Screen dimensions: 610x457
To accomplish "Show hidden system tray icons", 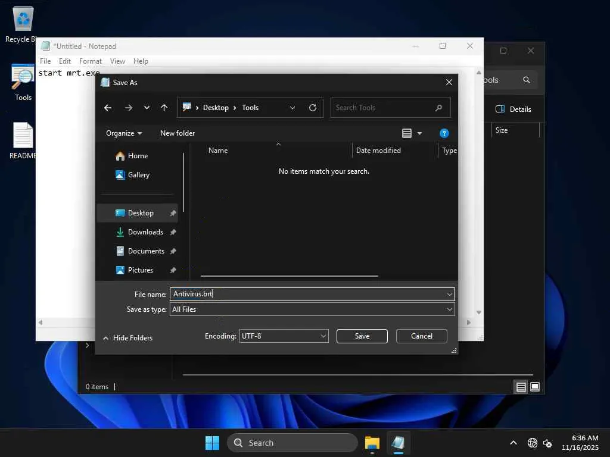I will coord(513,443).
